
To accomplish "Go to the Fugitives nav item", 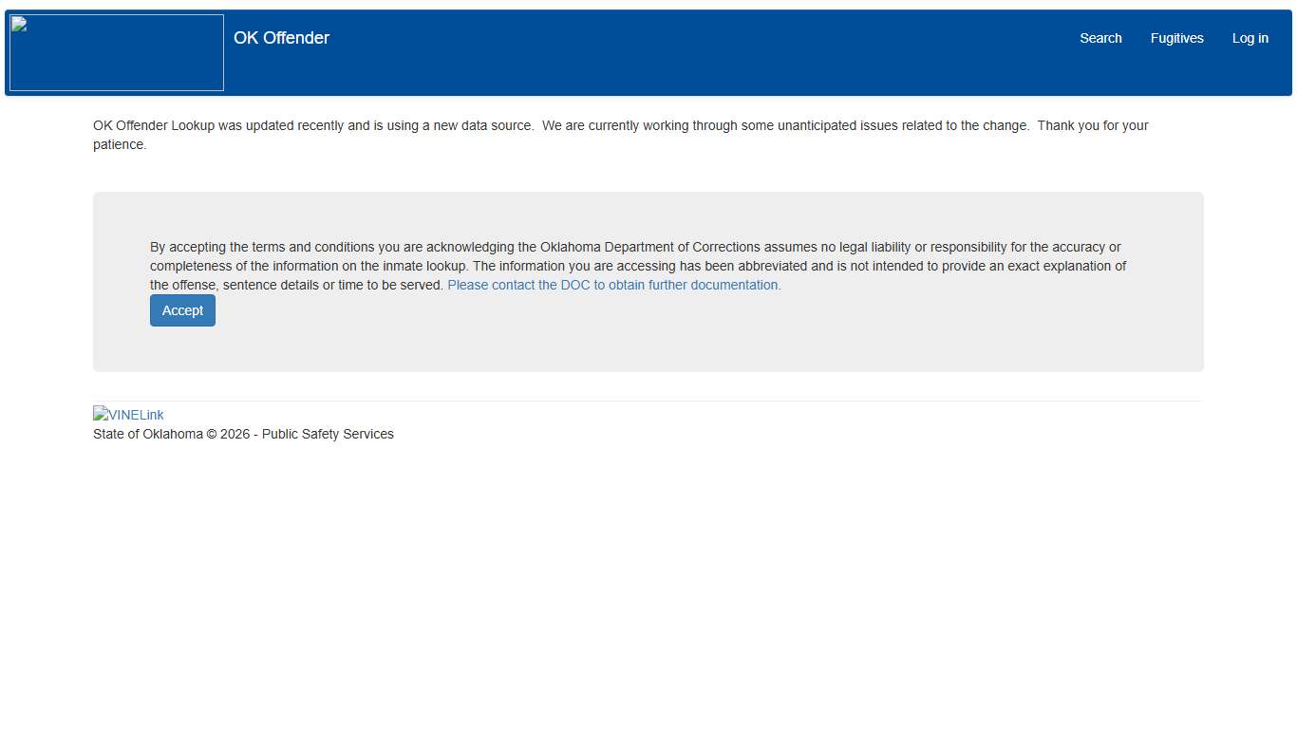I will [x=1176, y=38].
